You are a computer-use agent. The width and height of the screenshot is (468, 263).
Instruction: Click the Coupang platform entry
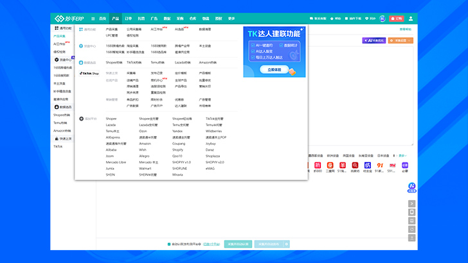(x=179, y=144)
